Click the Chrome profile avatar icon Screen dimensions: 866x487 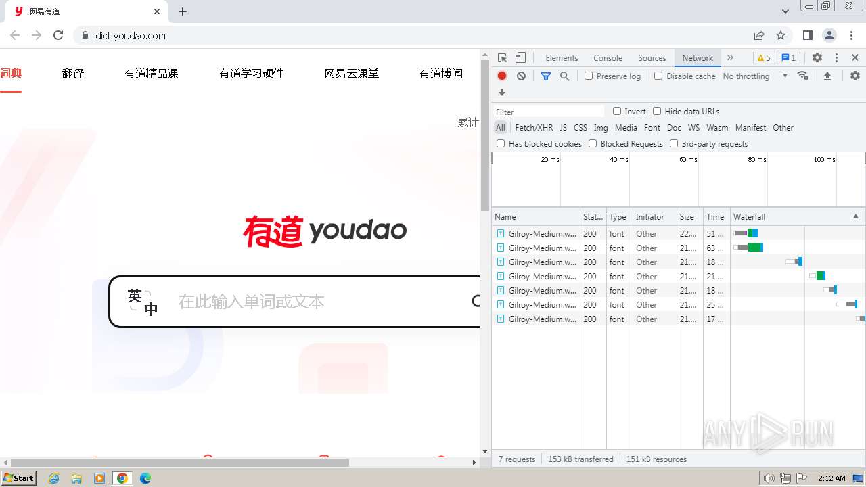pyautogui.click(x=829, y=35)
